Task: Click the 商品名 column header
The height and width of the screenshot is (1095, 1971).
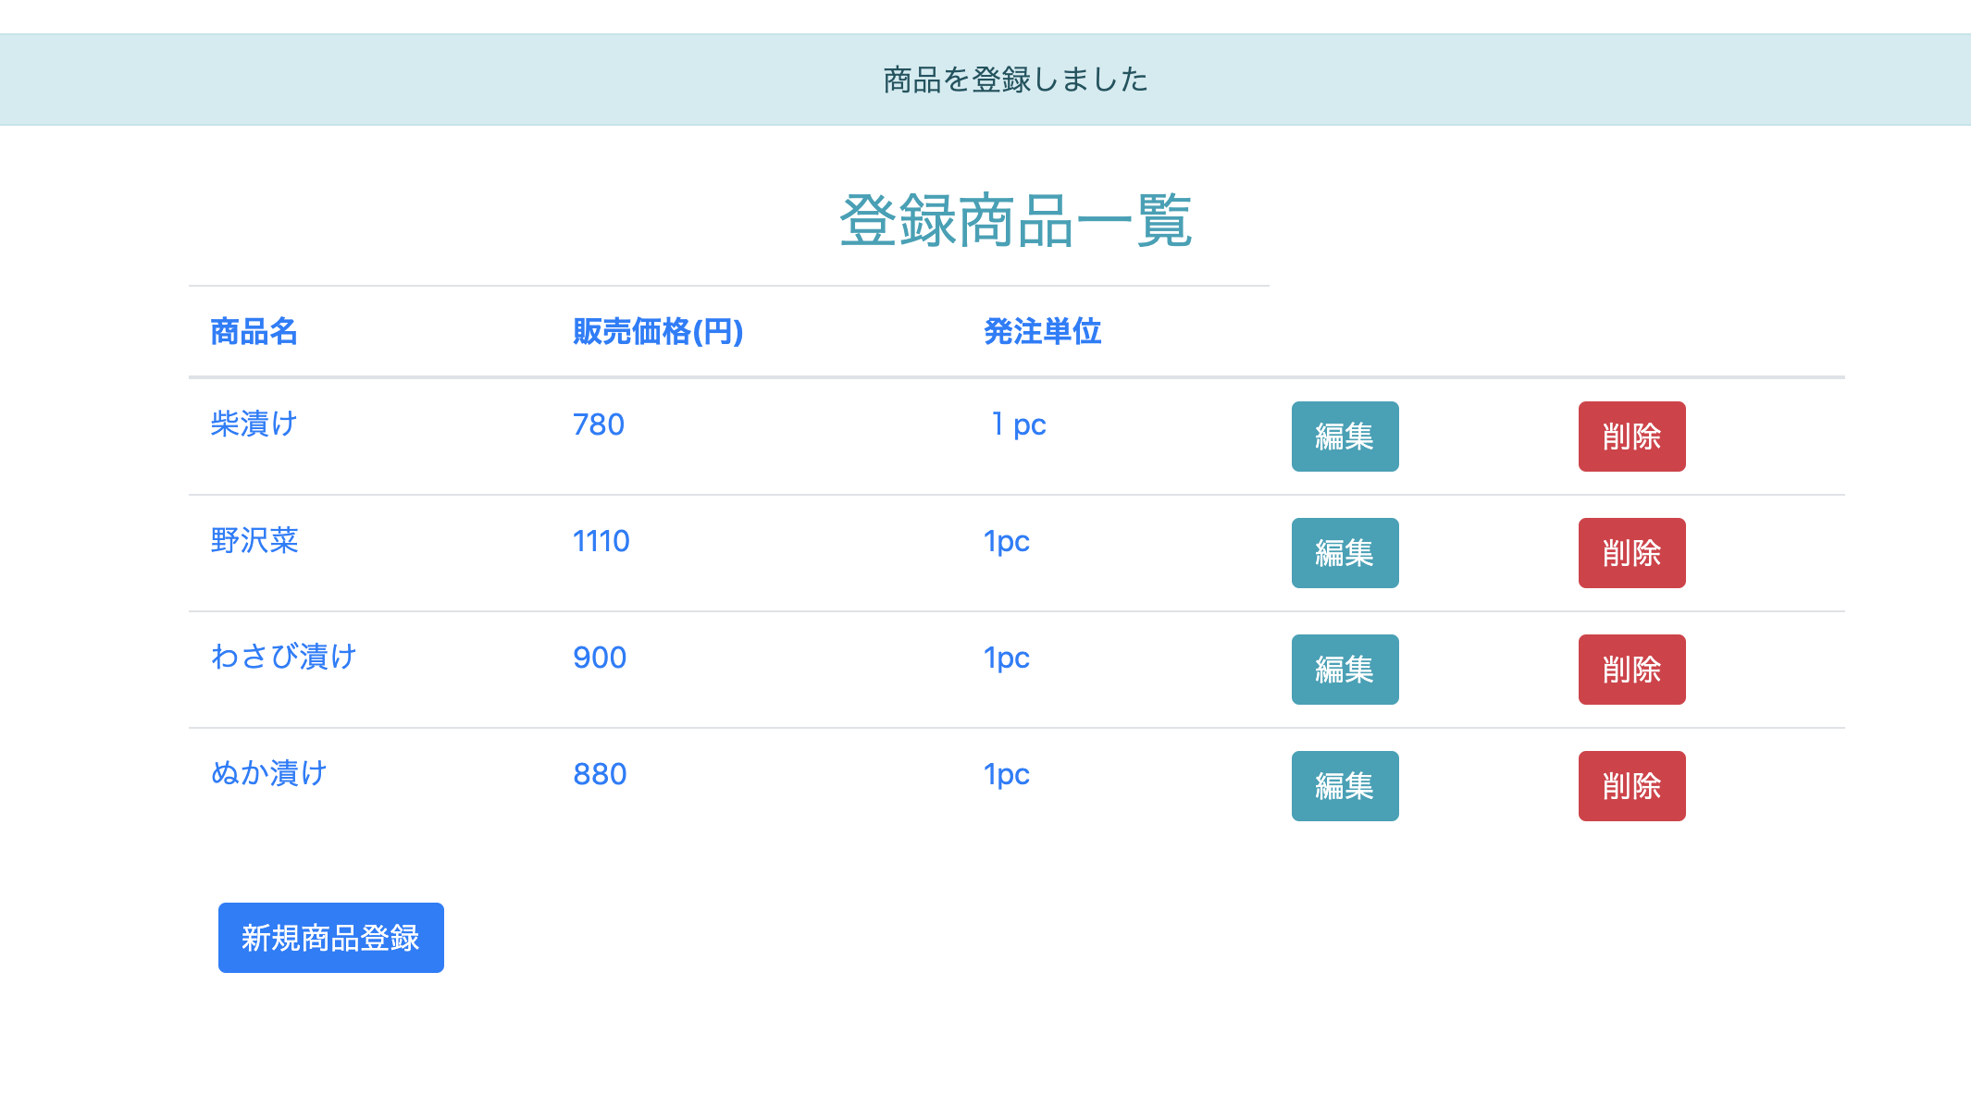Action: (254, 332)
